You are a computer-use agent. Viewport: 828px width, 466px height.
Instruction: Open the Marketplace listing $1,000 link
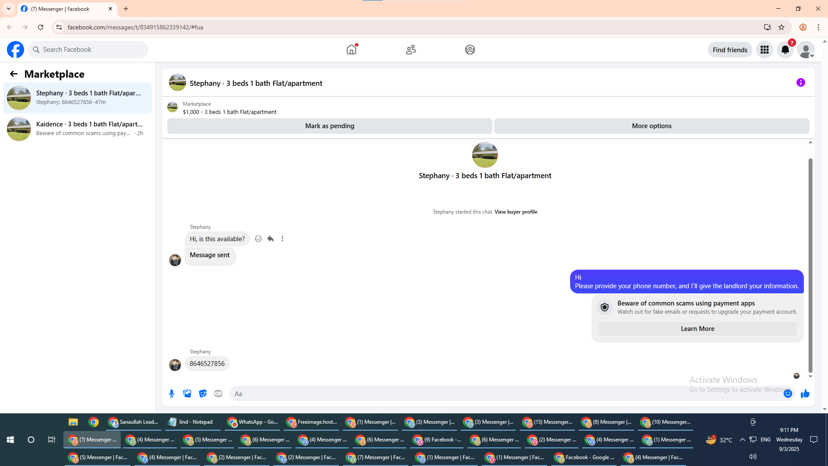229,112
